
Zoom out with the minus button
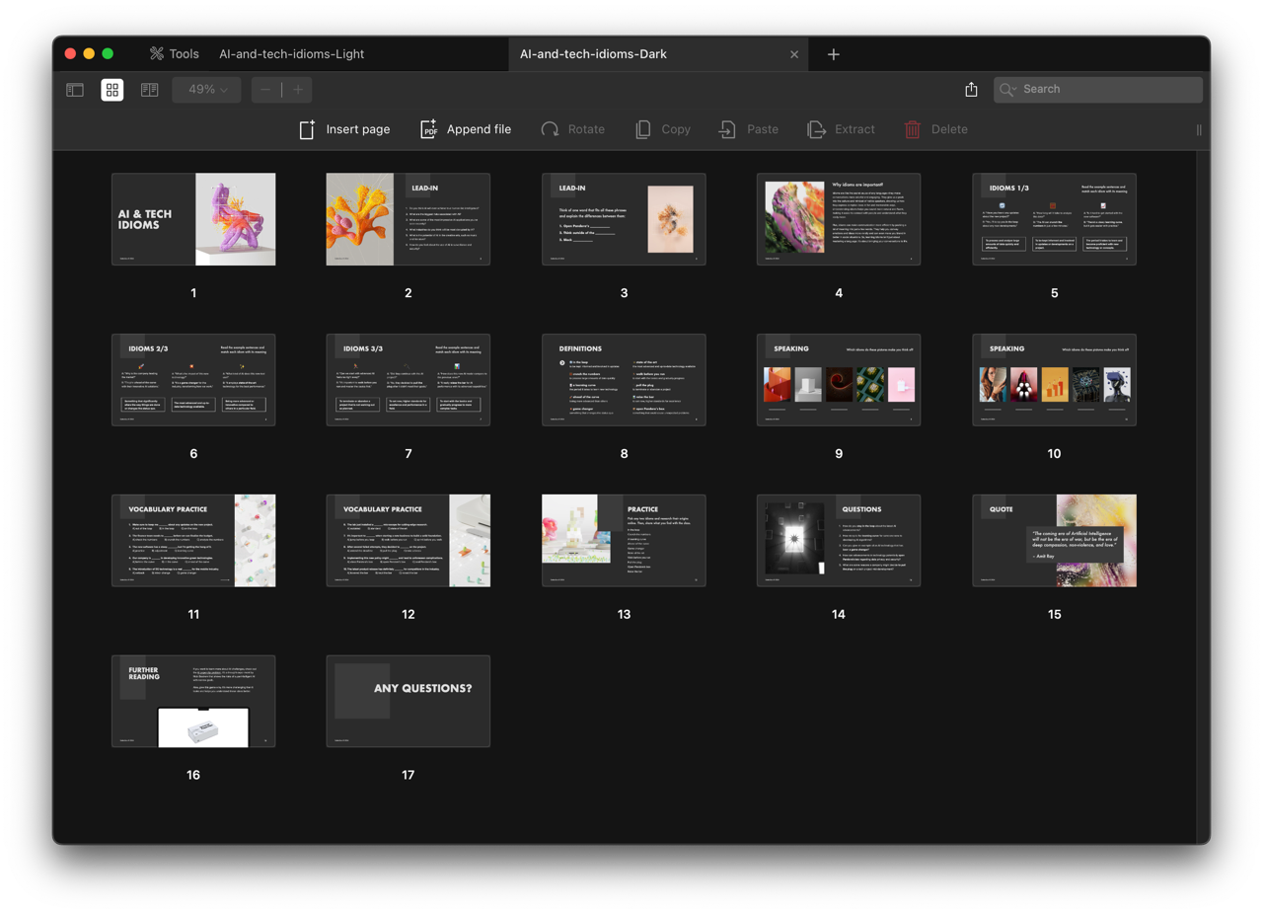click(265, 90)
